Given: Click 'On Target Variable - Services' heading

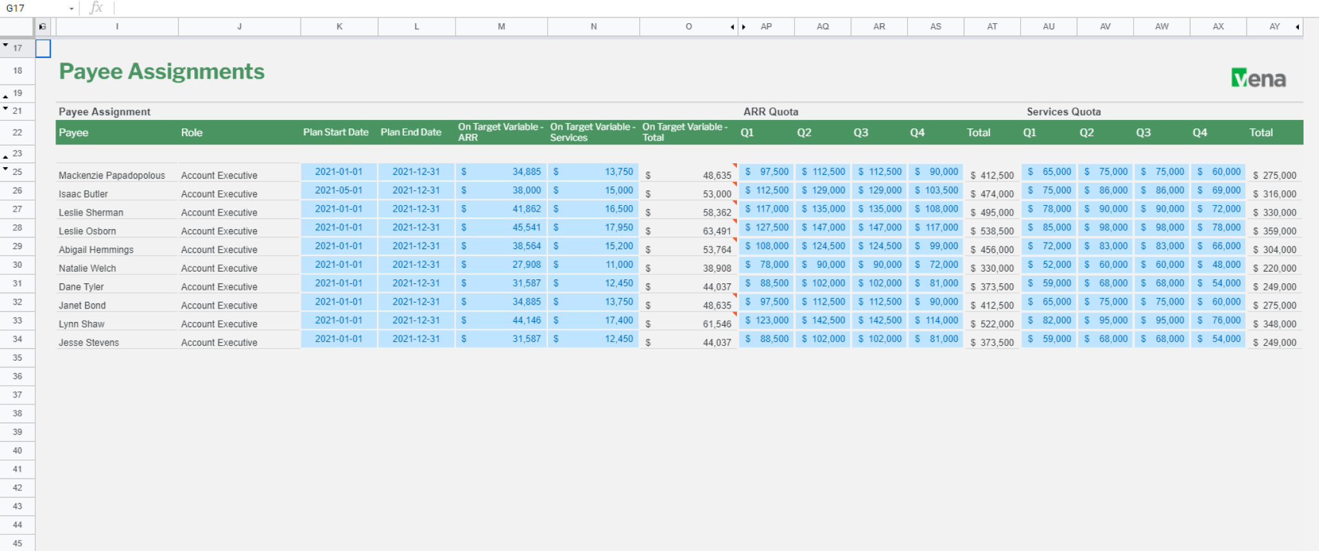Looking at the screenshot, I should coord(592,132).
